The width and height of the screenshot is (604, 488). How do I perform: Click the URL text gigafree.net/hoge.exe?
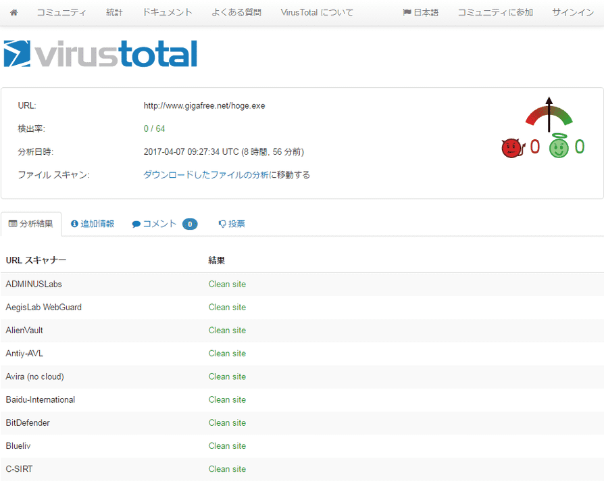[204, 105]
